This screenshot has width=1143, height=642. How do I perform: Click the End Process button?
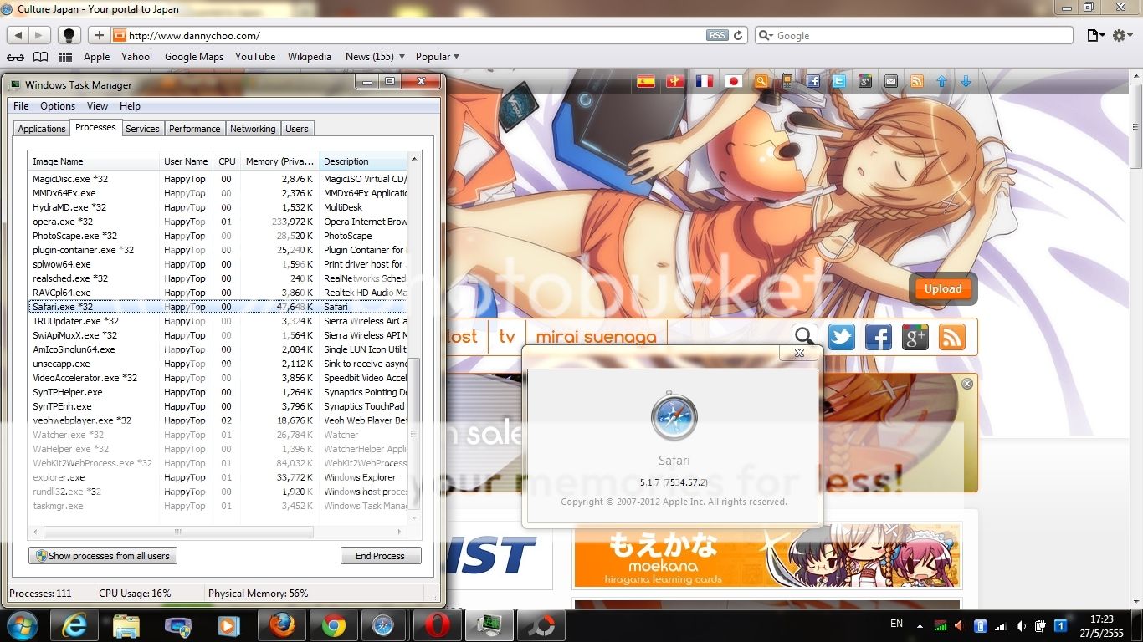(380, 556)
